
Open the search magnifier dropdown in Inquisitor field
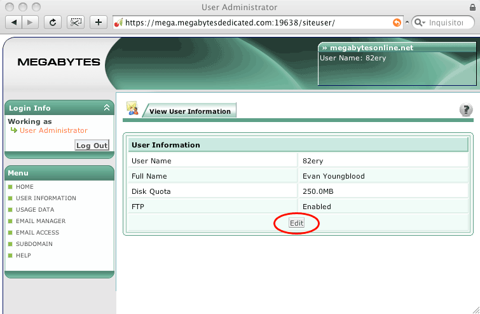[420, 23]
